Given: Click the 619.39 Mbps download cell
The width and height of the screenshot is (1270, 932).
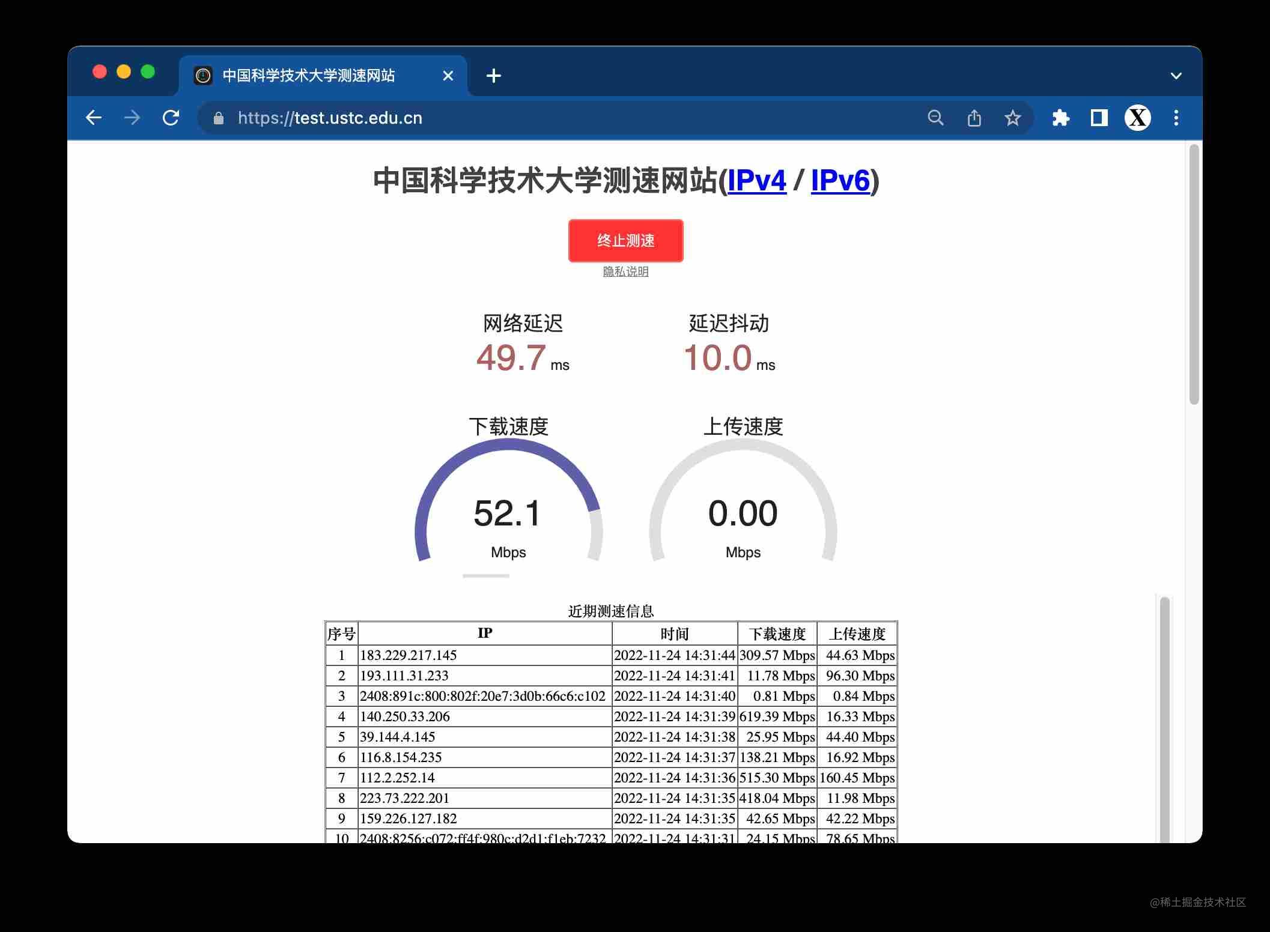Looking at the screenshot, I should 777,716.
